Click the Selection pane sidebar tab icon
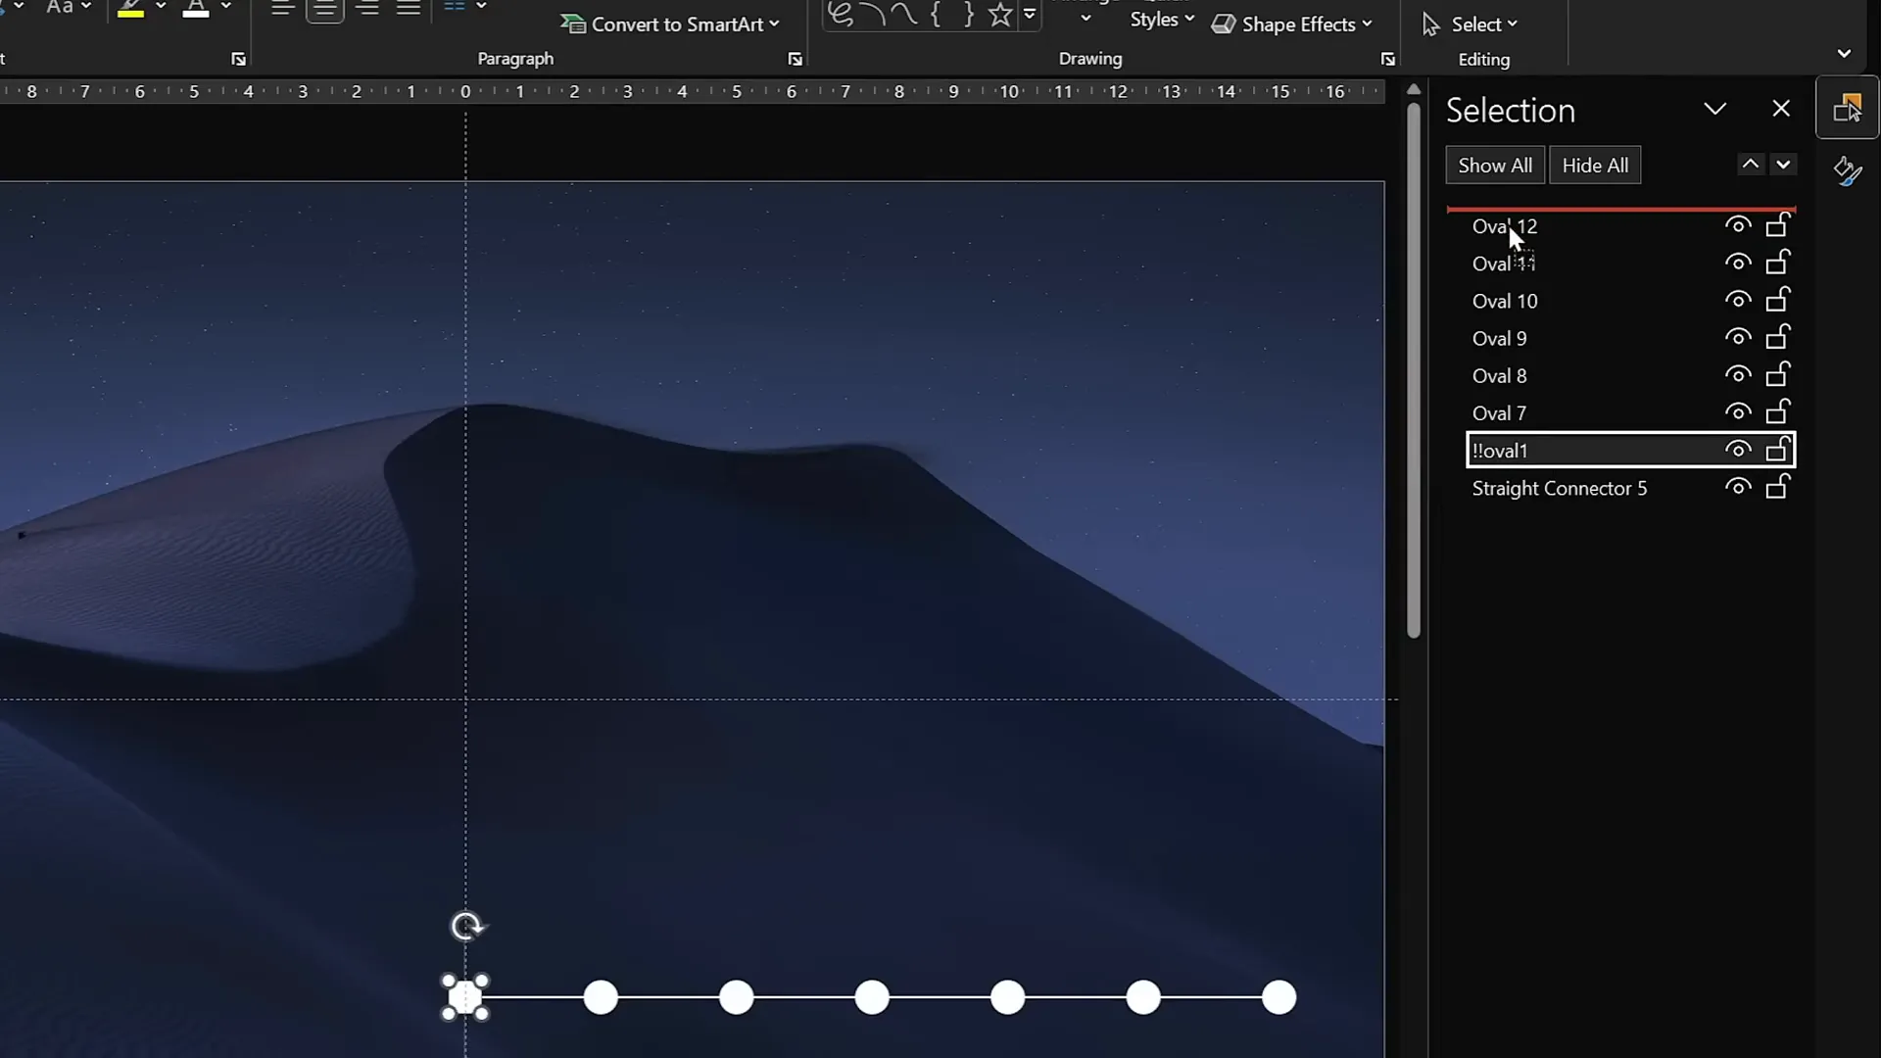This screenshot has width=1881, height=1058. [1847, 109]
